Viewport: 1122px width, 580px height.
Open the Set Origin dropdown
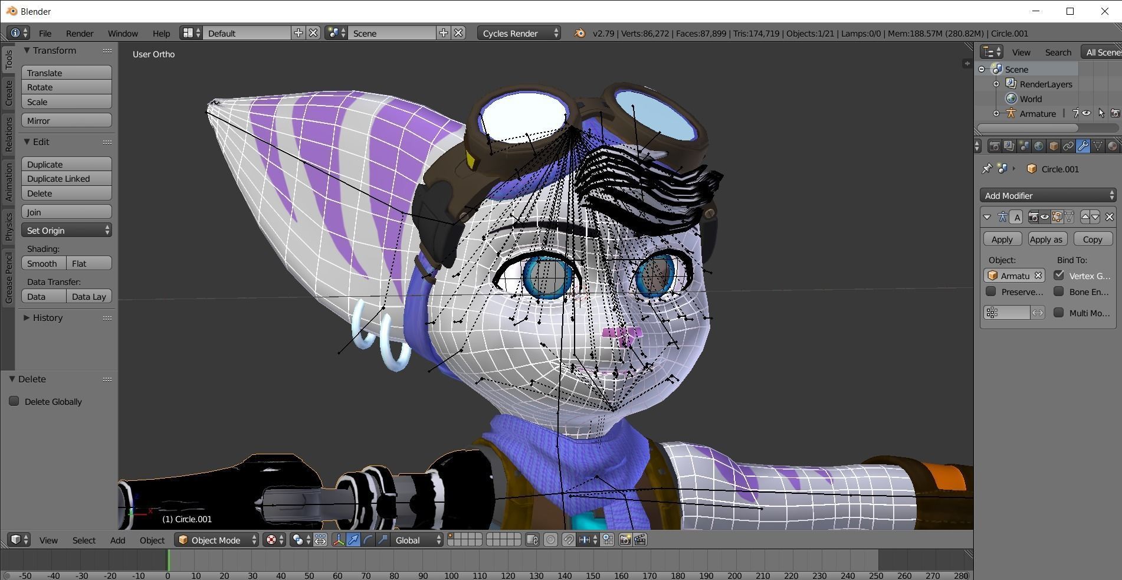[x=67, y=230]
